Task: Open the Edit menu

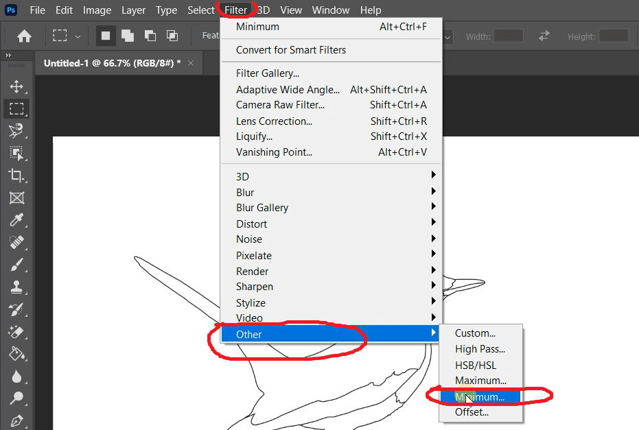Action: tap(64, 10)
